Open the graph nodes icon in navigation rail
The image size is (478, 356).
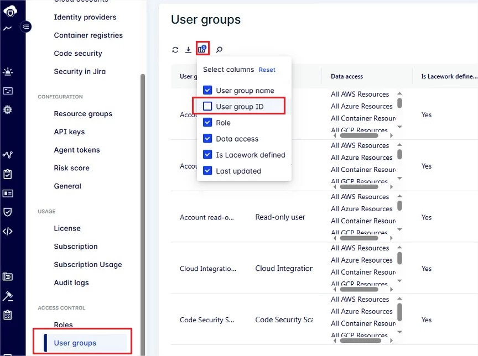click(8, 155)
